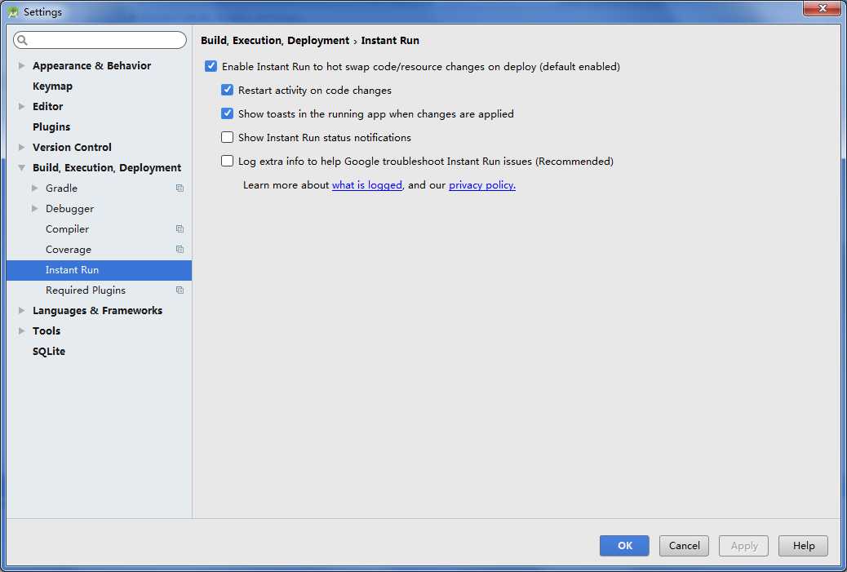Expand the Gradle node

coord(34,188)
